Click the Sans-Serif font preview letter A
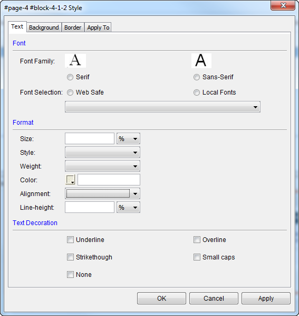 point(201,60)
